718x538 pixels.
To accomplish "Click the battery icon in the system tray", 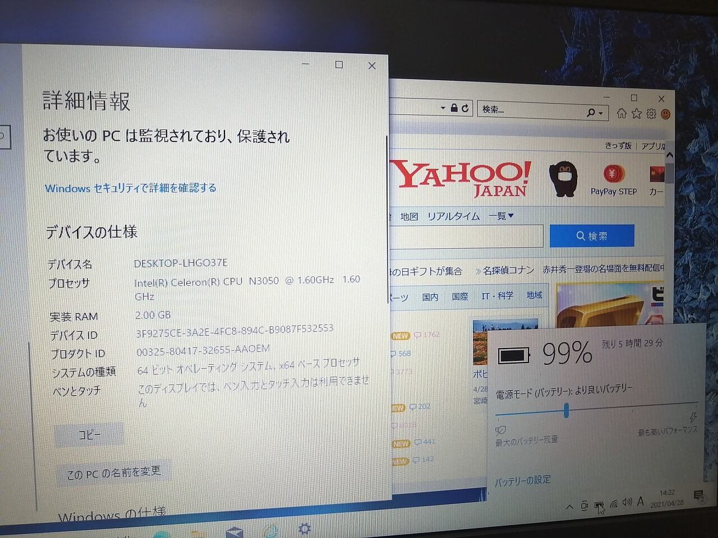I will 599,505.
